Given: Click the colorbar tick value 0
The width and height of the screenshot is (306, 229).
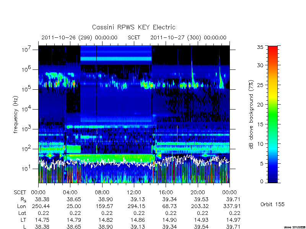Looking at the screenshot, I should click(262, 181).
